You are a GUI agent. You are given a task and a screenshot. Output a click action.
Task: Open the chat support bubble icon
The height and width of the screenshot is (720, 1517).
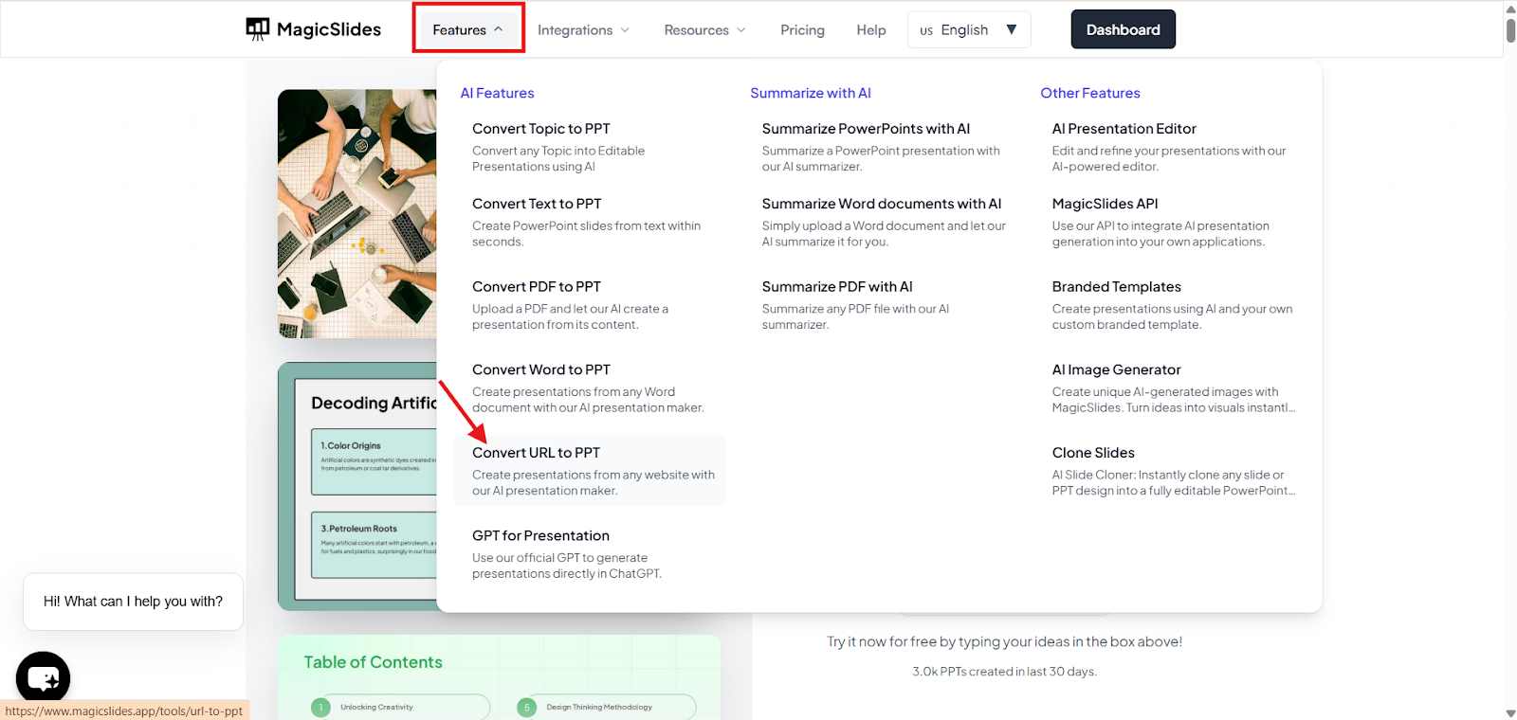pyautogui.click(x=44, y=678)
